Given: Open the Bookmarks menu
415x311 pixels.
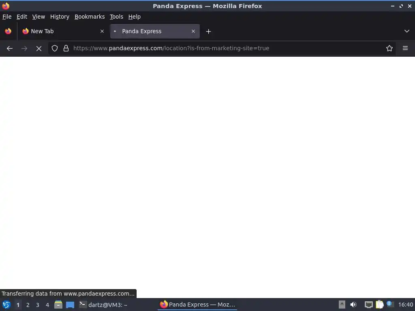Looking at the screenshot, I should point(90,17).
